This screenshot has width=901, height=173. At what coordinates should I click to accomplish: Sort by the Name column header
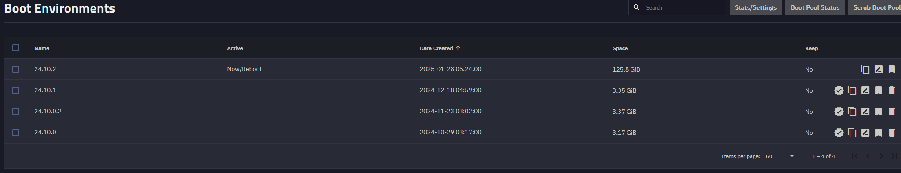pos(42,48)
